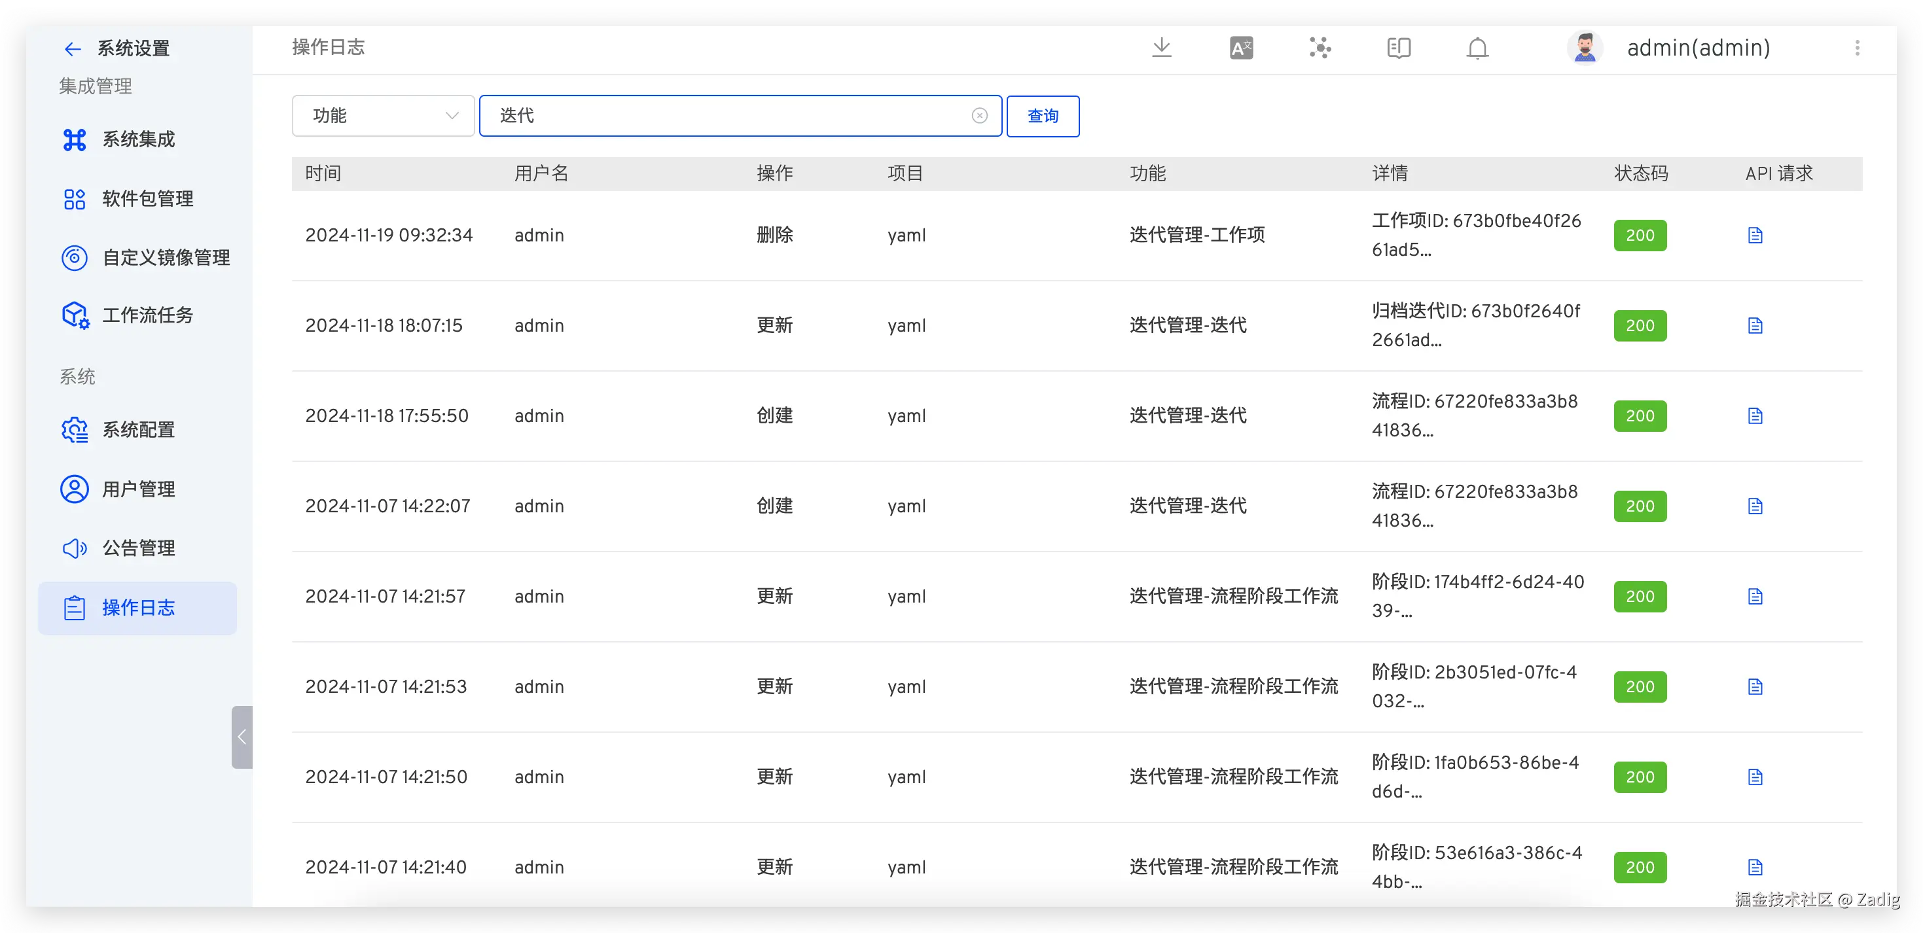This screenshot has width=1923, height=933.
Task: Click the AI sparkle dots icon
Action: 1320,48
